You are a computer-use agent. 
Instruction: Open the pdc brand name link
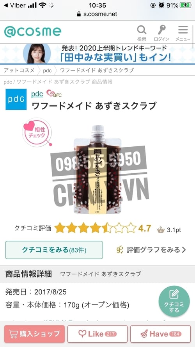37,94
